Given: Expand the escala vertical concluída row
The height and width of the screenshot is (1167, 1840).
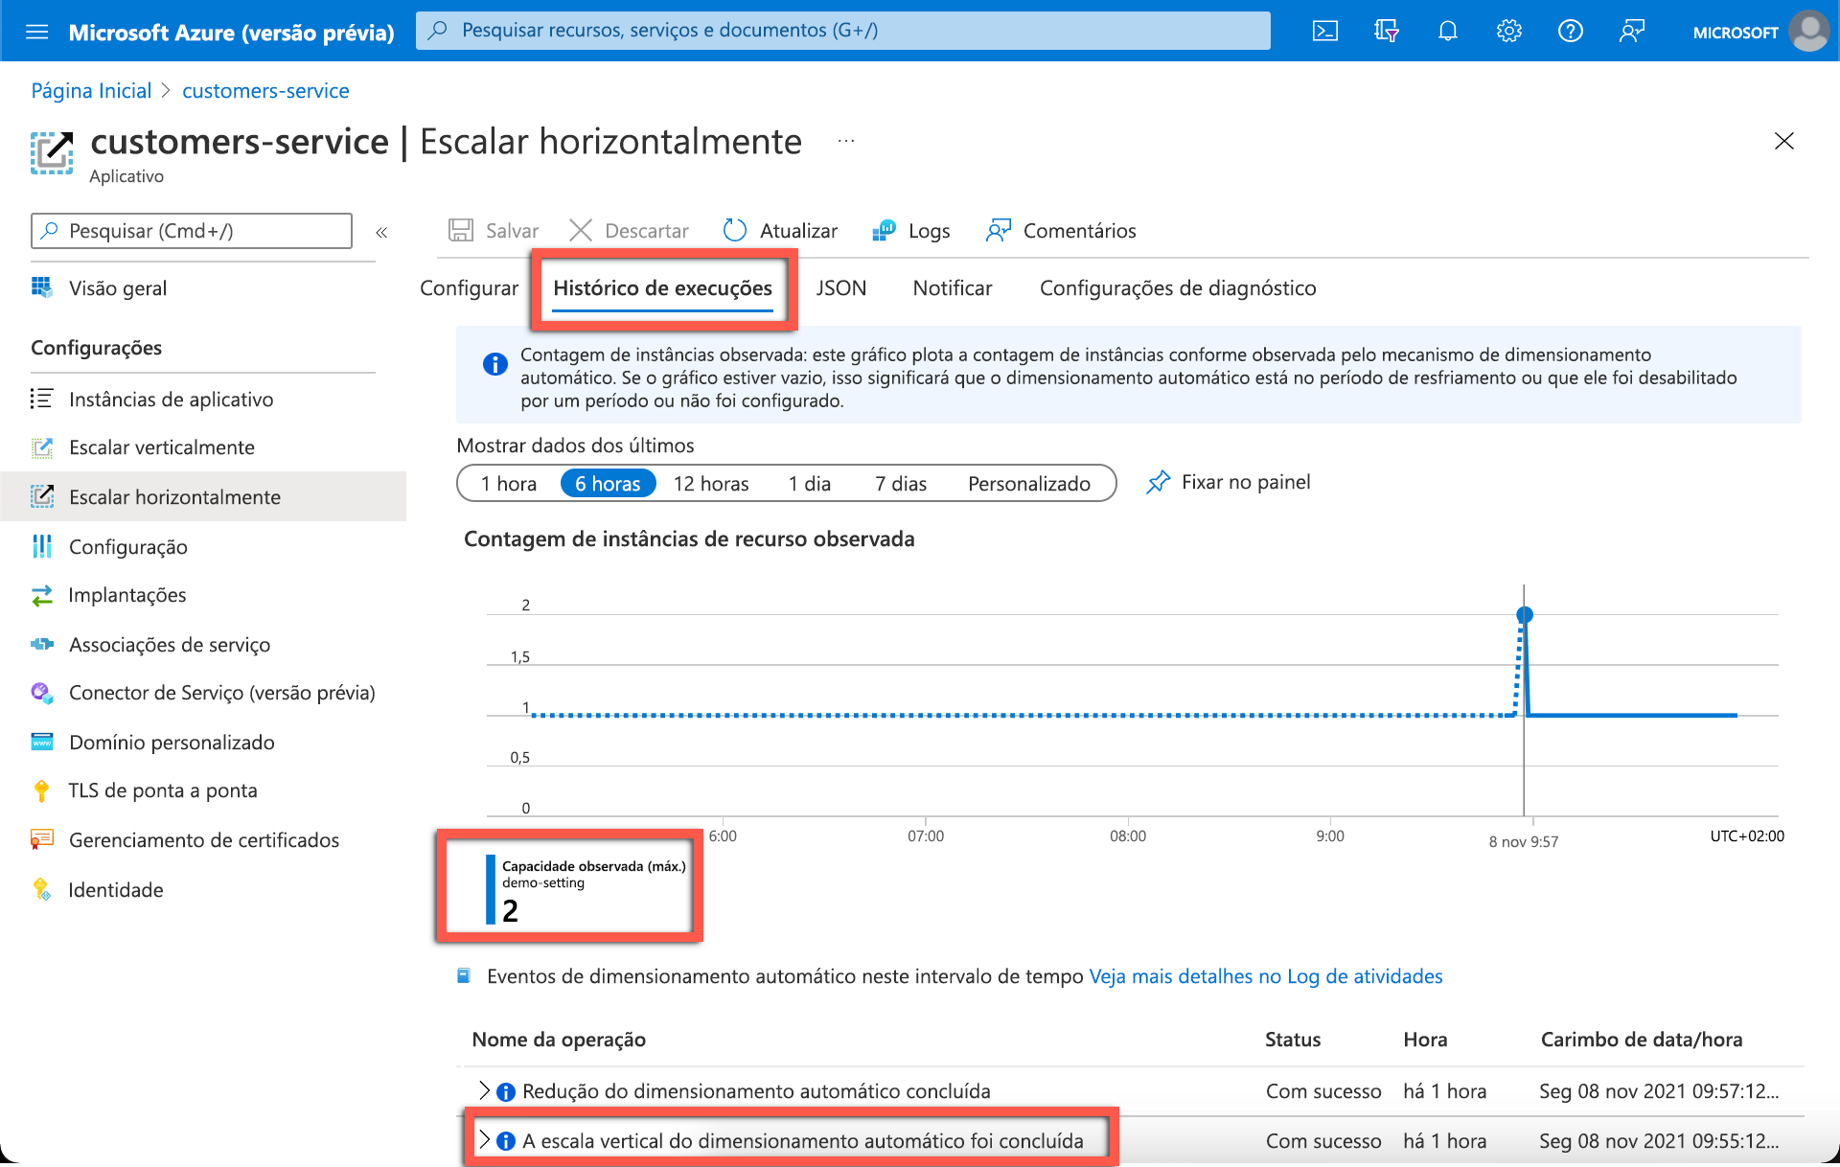Looking at the screenshot, I should 484,1140.
